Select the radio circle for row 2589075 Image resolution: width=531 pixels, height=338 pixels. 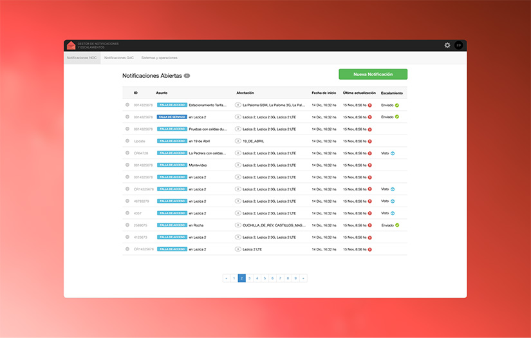127,225
